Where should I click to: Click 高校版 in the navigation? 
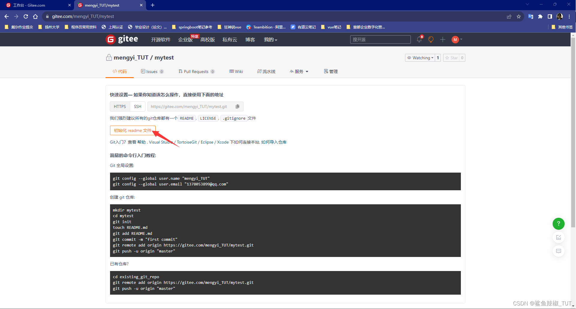[207, 39]
